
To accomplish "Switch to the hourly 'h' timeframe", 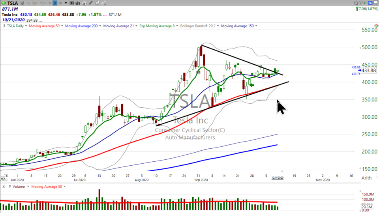I will pyautogui.click(x=50, y=3).
